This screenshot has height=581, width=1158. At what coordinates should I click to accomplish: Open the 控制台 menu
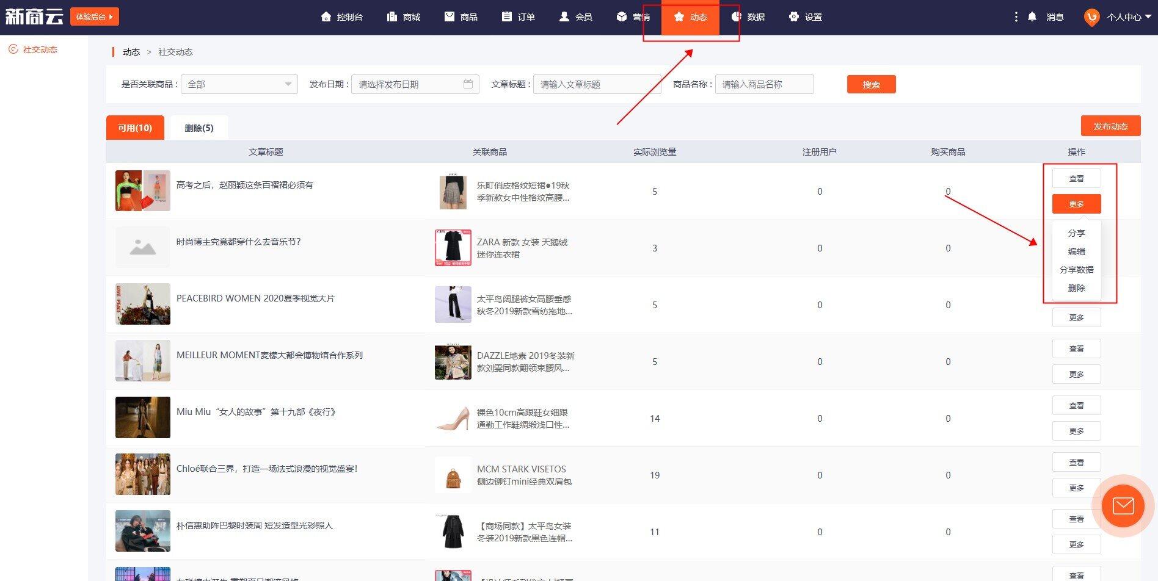(341, 17)
